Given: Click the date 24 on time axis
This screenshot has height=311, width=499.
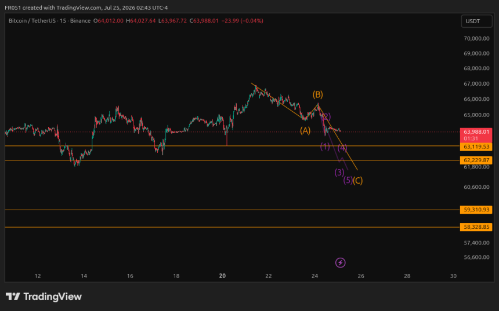Looking at the screenshot, I should pos(314,276).
